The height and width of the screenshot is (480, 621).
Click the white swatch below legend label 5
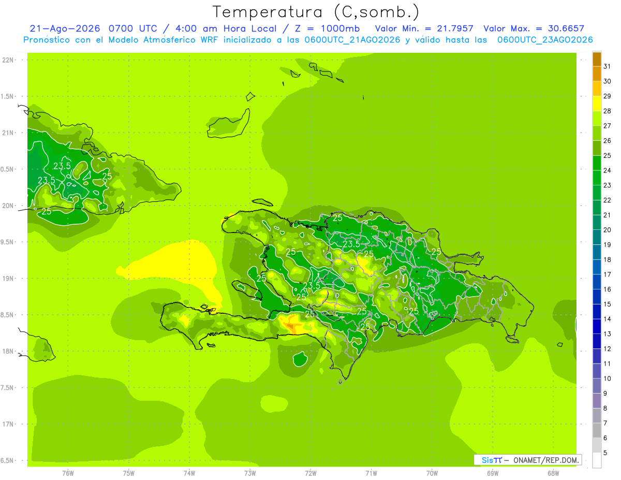pos(597,460)
